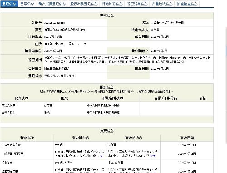Click the 变更日期 column header
This screenshot has width=227, height=173.
(187, 138)
